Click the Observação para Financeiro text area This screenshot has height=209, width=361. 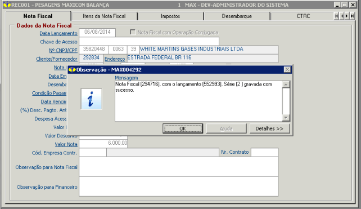coord(178,186)
